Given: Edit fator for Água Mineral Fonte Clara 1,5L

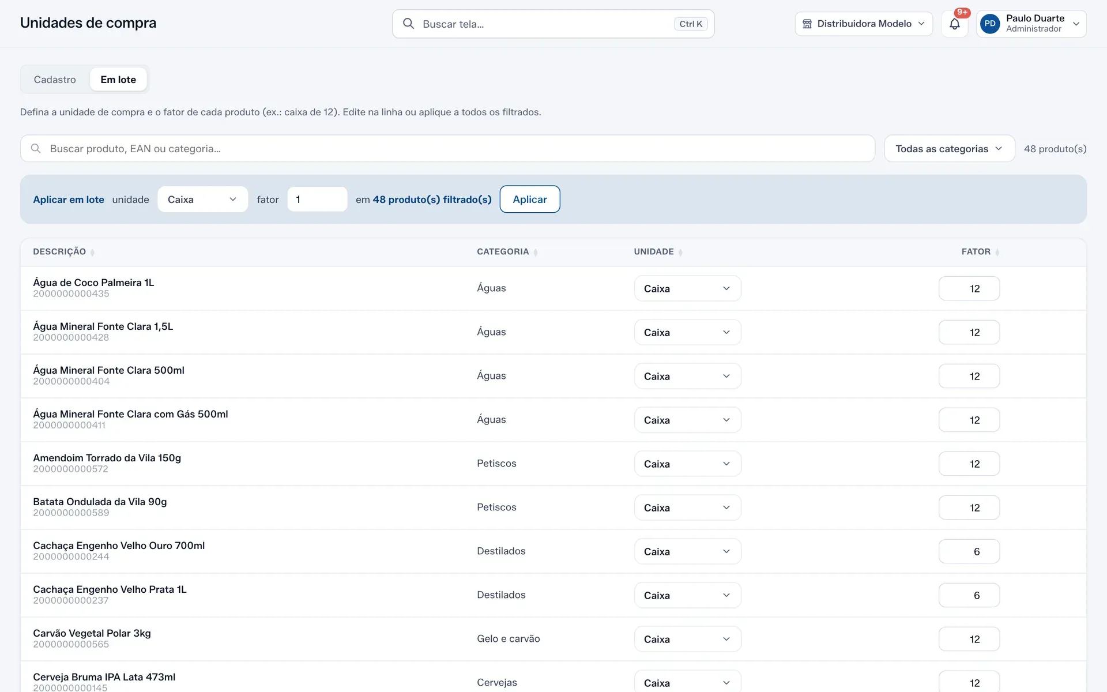Looking at the screenshot, I should [969, 332].
